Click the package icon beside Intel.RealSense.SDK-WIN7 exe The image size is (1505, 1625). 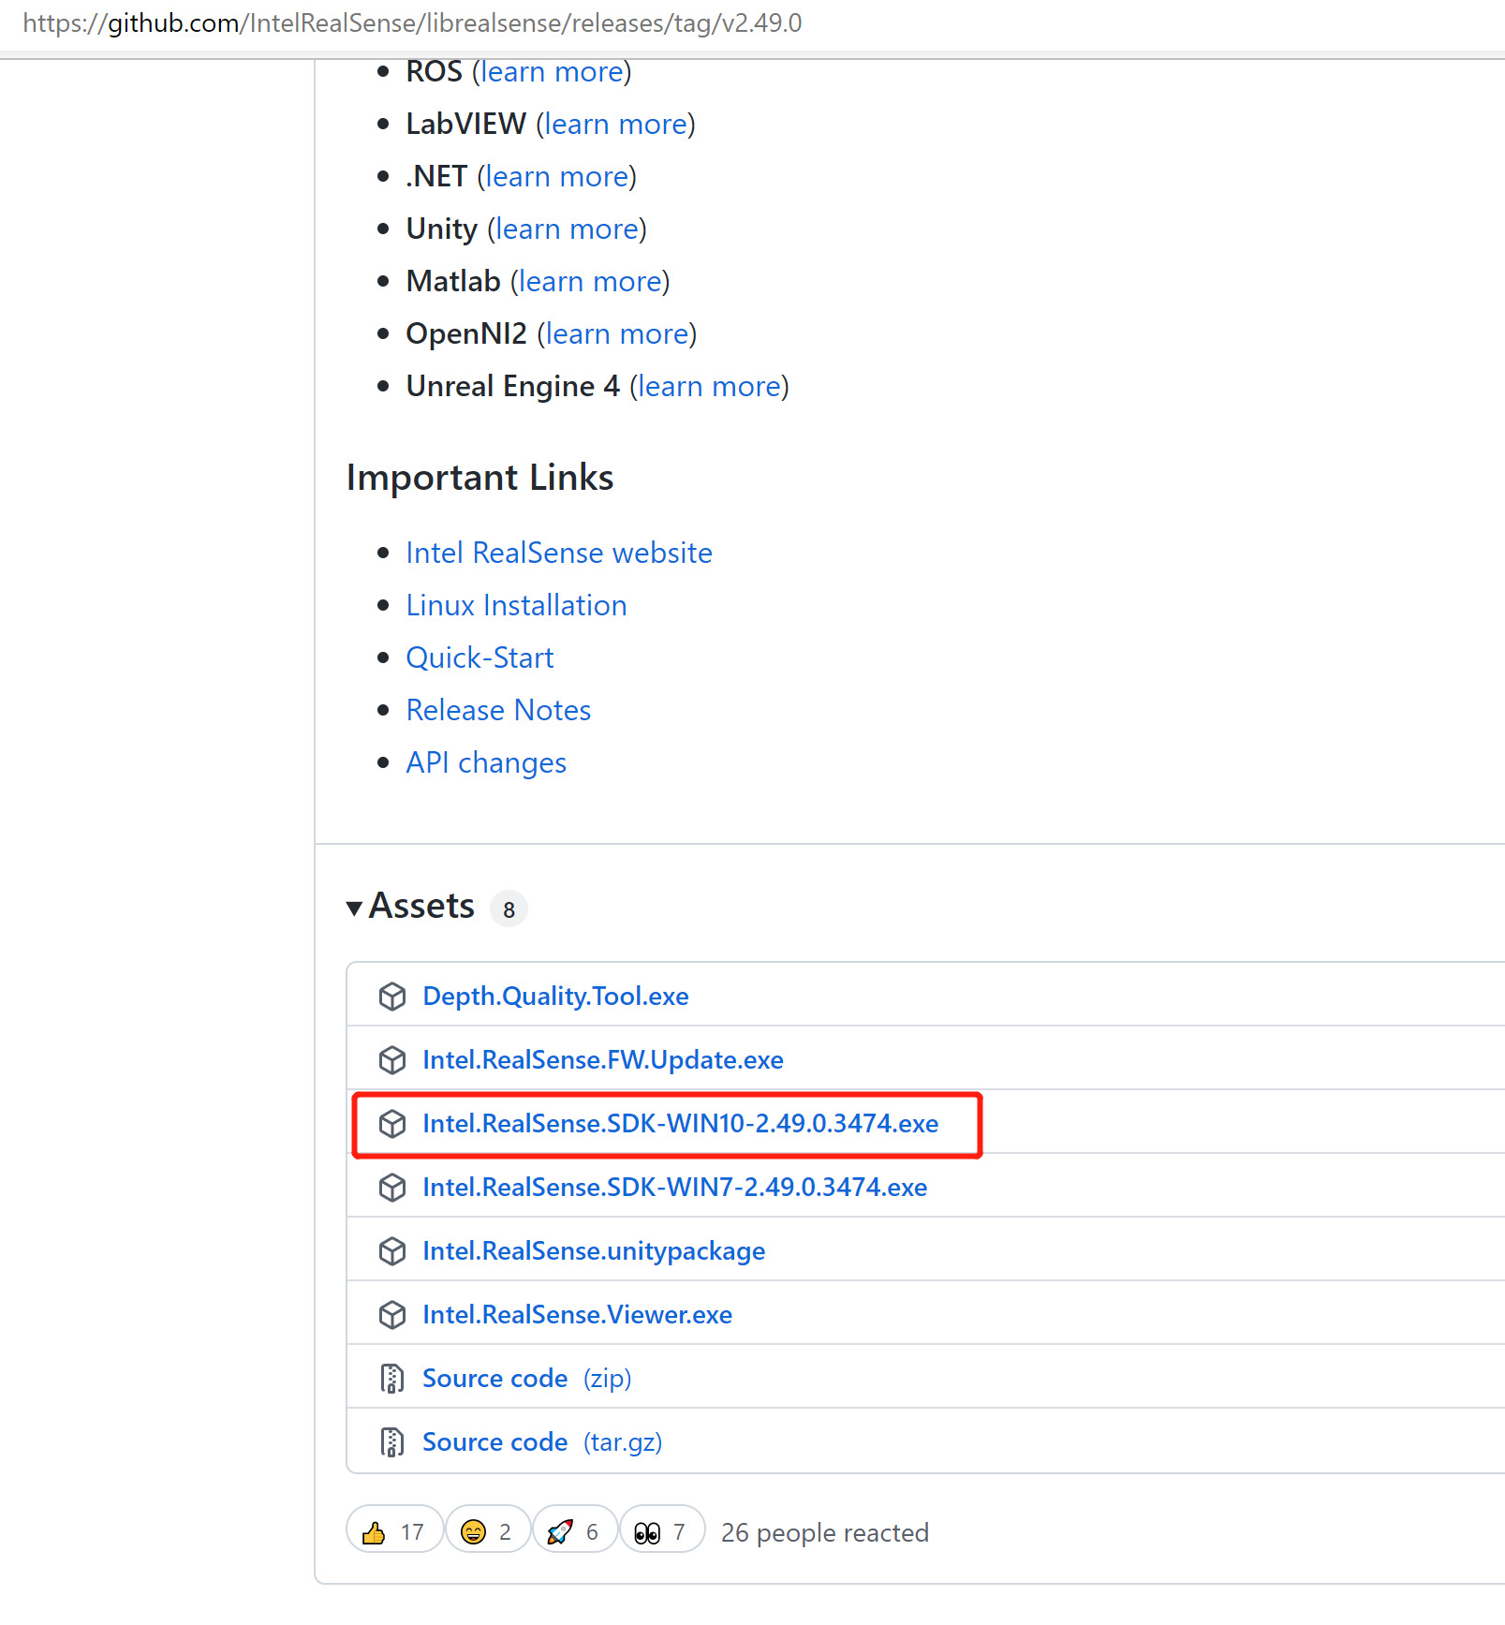(392, 1188)
